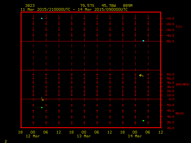Select the yellow wind arrow near 60.0 speed

(141, 75)
